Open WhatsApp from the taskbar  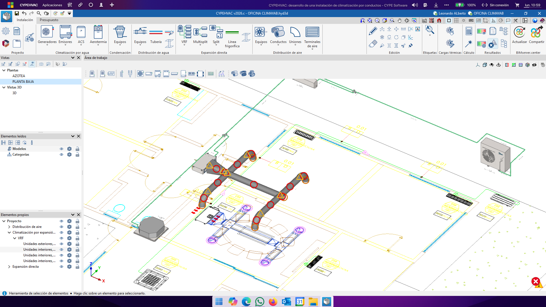259,302
